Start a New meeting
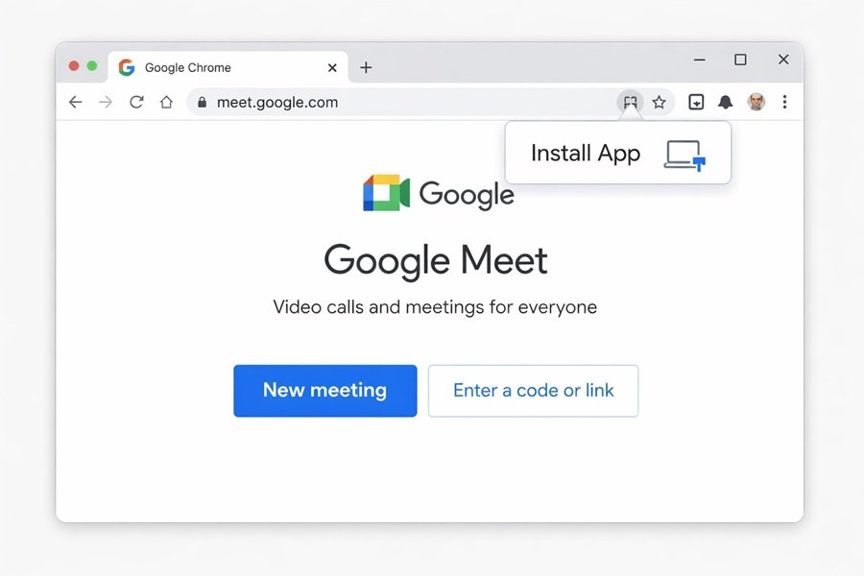Image resolution: width=864 pixels, height=576 pixels. pyautogui.click(x=325, y=391)
